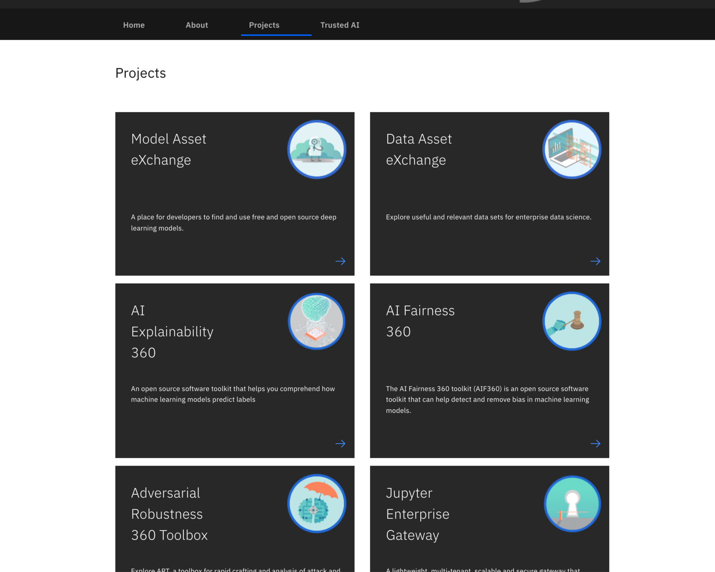
Task: Open the Adversarial Robustness 360 Toolbox title
Action: tap(169, 514)
